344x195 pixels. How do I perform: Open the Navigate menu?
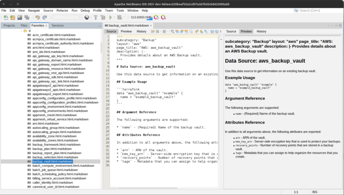click(34, 10)
